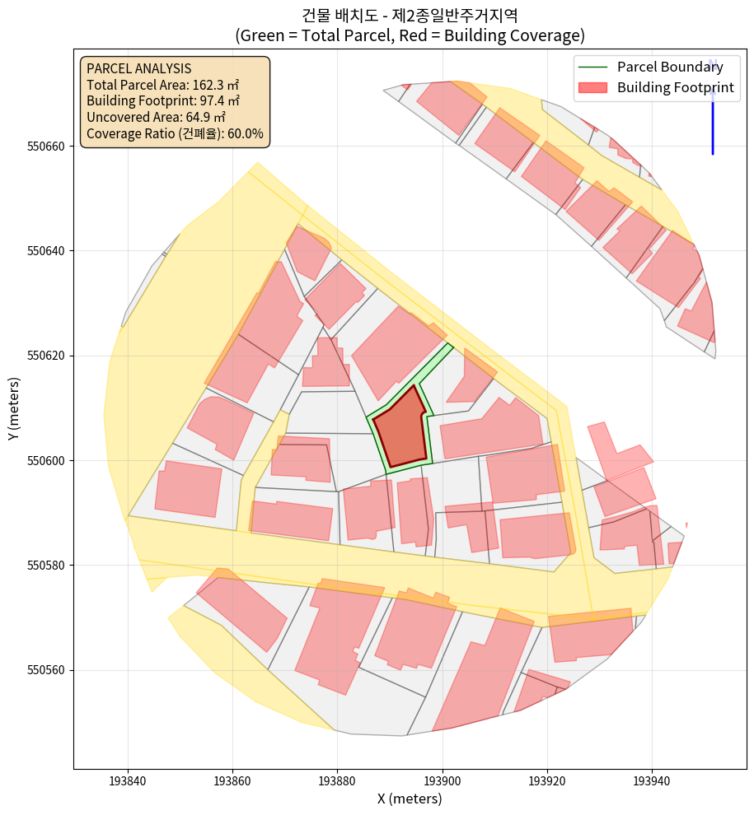Image resolution: width=754 pixels, height=815 pixels.
Task: Click the 193940 tick label on X axis
Action: point(651,780)
